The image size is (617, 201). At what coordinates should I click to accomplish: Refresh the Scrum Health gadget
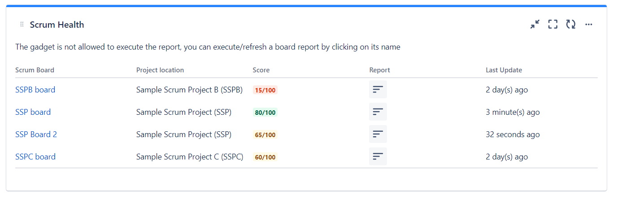[x=571, y=25]
